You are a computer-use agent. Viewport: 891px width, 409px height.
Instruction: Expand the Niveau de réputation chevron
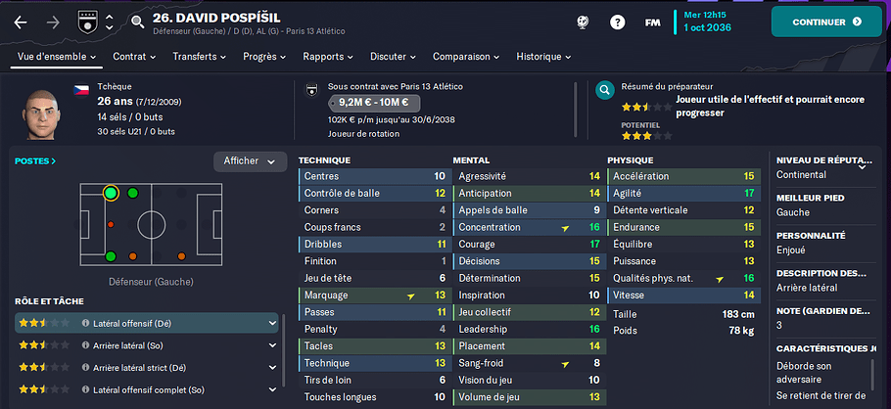(862, 167)
